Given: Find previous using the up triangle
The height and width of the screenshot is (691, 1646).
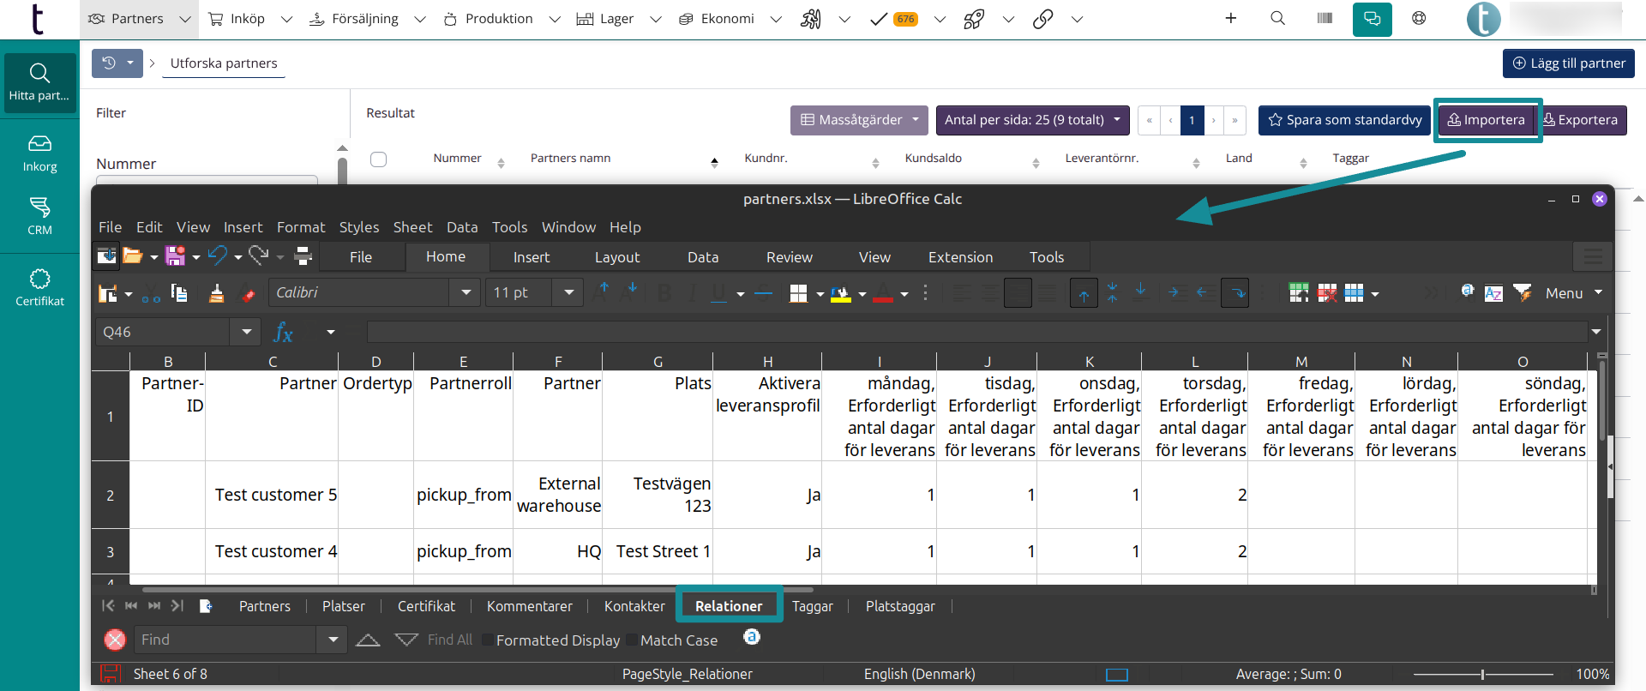Looking at the screenshot, I should (368, 640).
